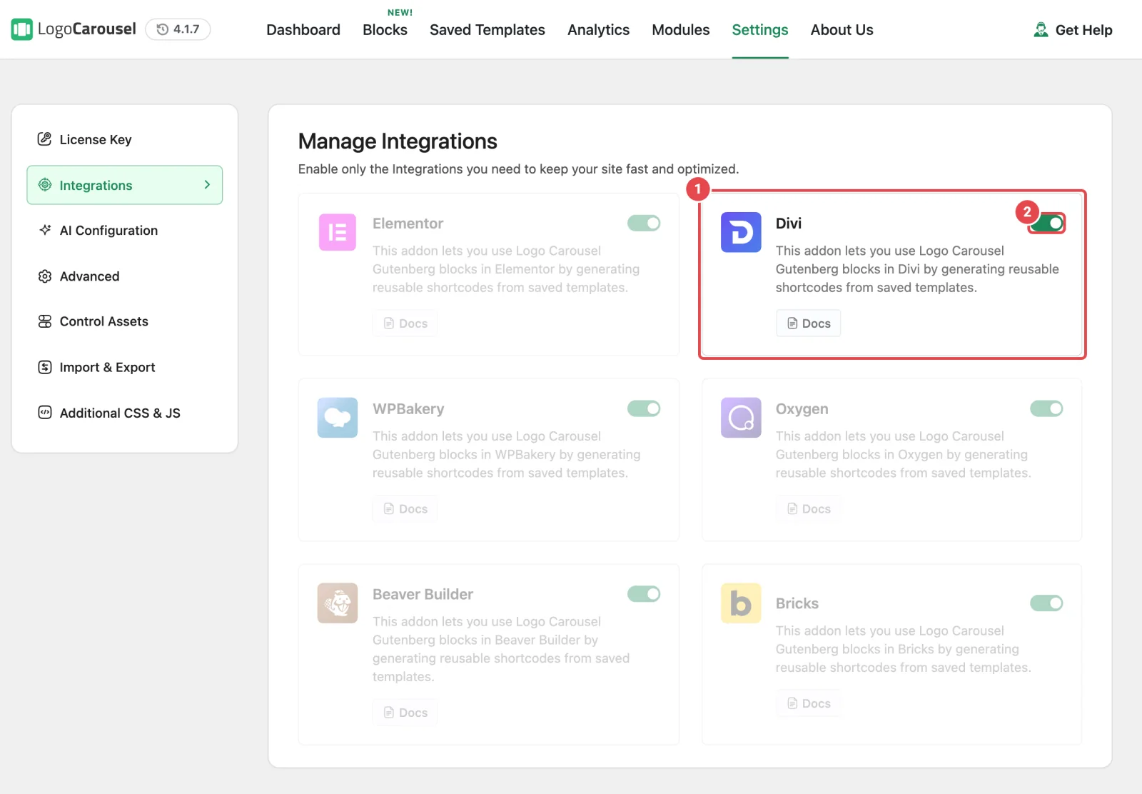The height and width of the screenshot is (794, 1142).
Task: Disable the Divi integration toggle
Action: (x=1047, y=223)
